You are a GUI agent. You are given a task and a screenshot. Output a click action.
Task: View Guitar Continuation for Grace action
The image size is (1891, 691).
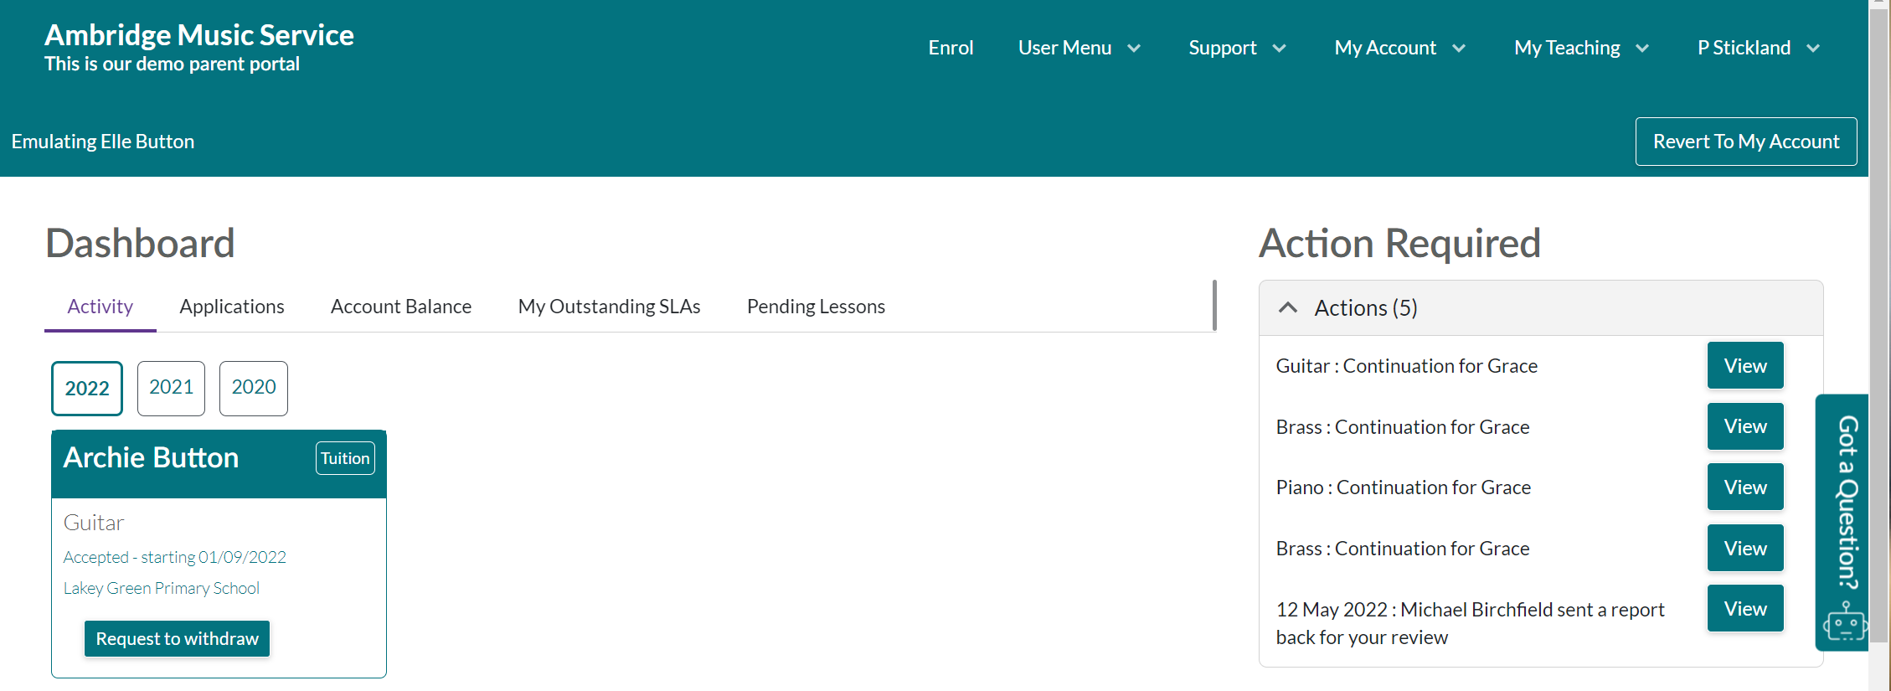click(1745, 366)
